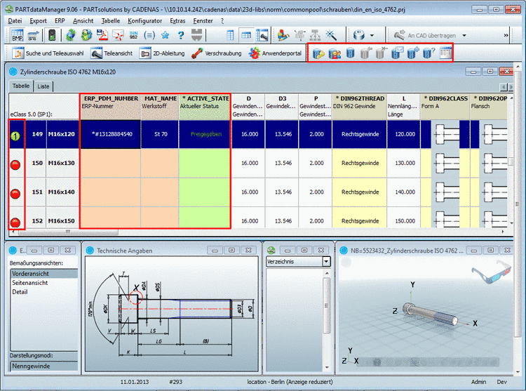This screenshot has width=526, height=391.
Task: Toggle green status indicator for row 149
Action: [x=14, y=135]
